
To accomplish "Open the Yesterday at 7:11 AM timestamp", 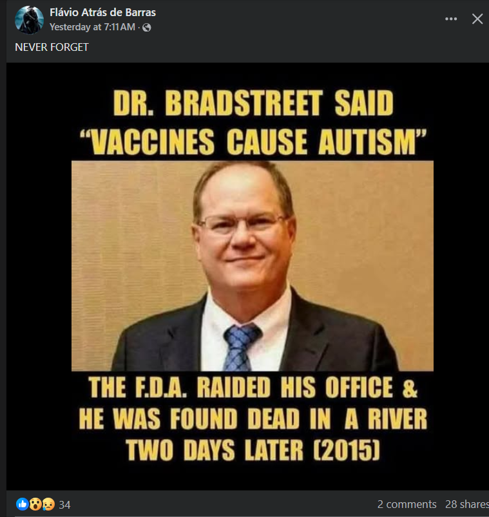I will [x=92, y=27].
